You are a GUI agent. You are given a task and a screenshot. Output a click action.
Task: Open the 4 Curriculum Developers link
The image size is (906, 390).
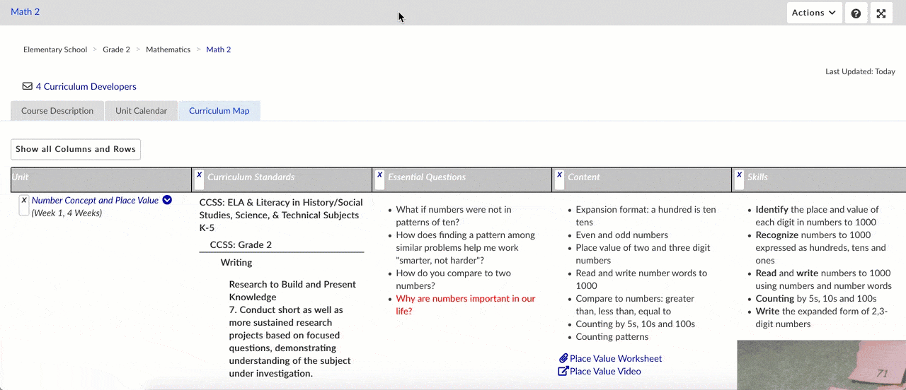click(86, 86)
